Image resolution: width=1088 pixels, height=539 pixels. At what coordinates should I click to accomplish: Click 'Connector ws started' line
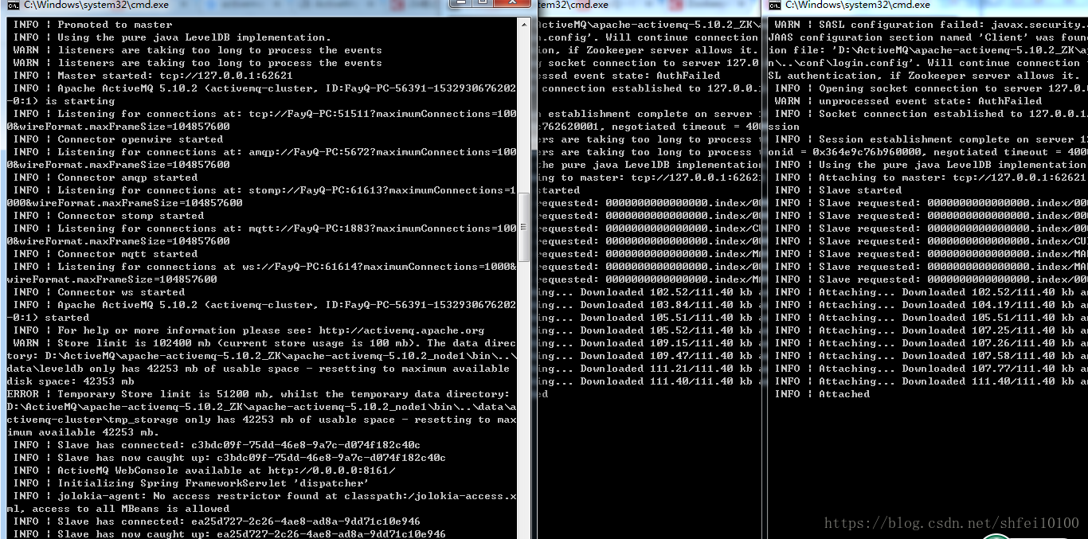coord(99,292)
